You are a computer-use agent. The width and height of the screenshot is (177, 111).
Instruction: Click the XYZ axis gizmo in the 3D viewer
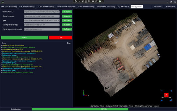tap(86, 93)
